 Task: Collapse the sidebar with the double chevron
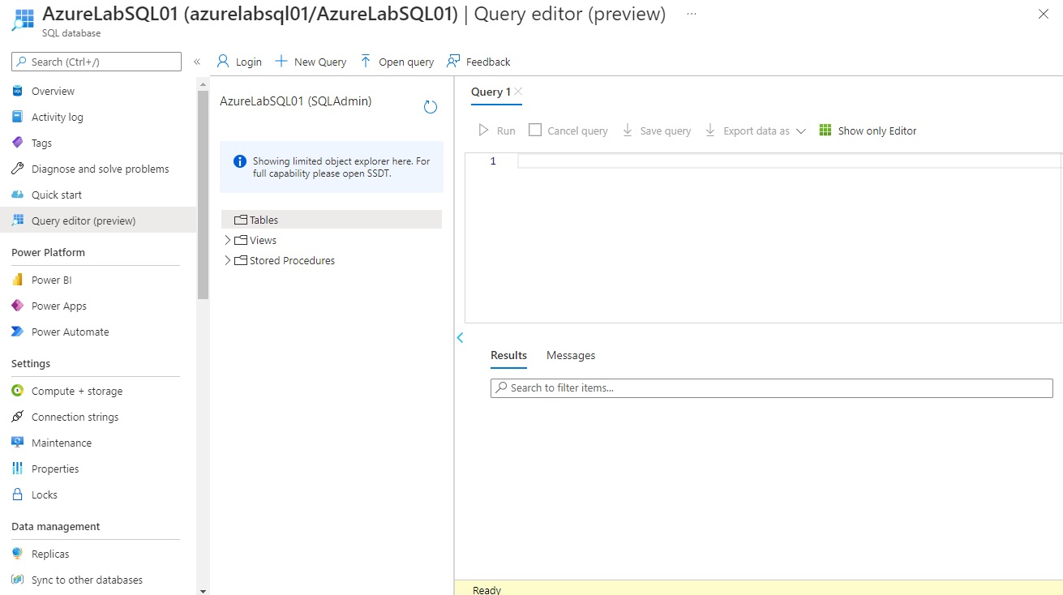(196, 61)
